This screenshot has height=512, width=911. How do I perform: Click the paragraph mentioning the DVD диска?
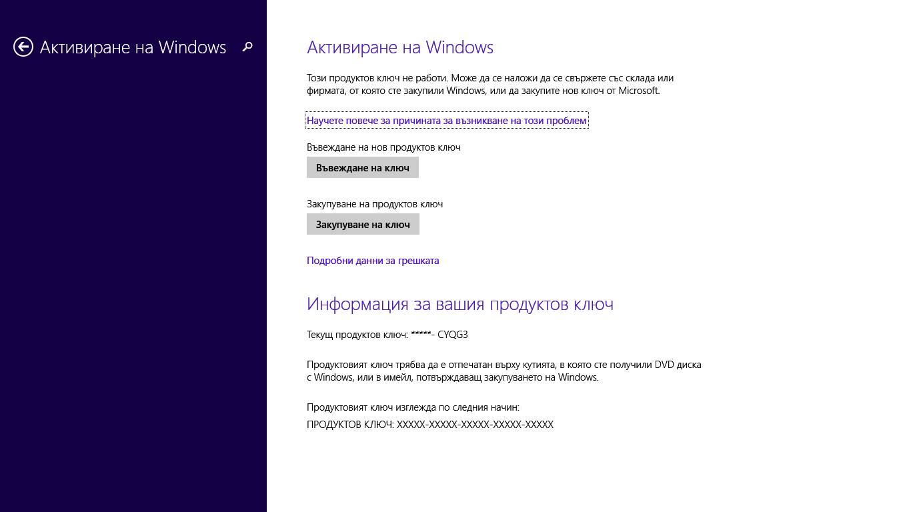(x=504, y=371)
